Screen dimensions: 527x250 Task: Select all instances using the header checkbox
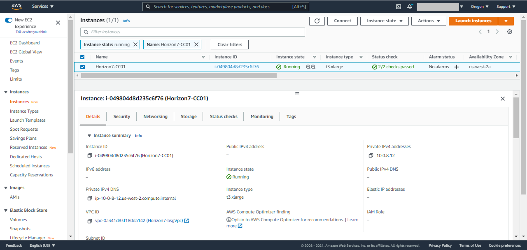[82, 57]
